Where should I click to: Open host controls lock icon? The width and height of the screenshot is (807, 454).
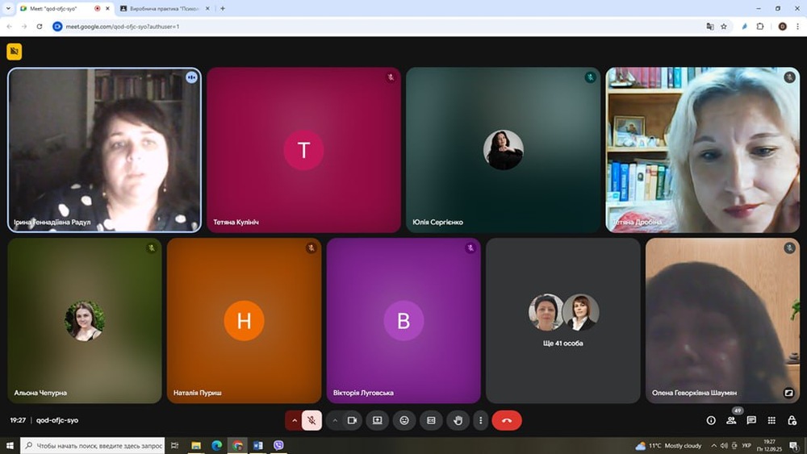tap(792, 420)
